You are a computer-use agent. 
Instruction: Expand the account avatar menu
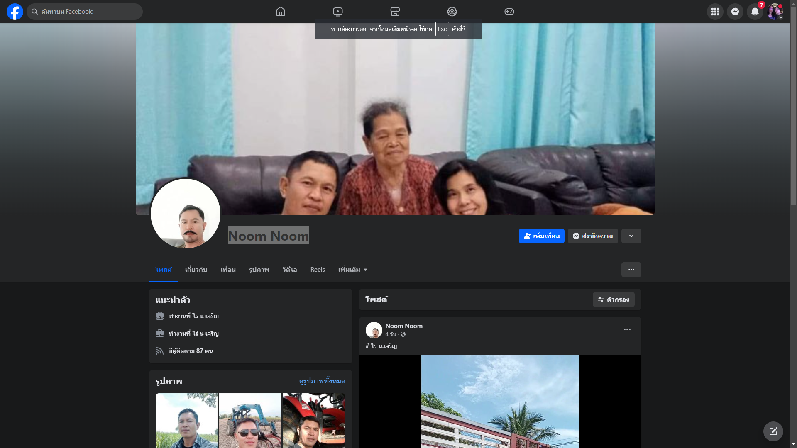(x=775, y=12)
